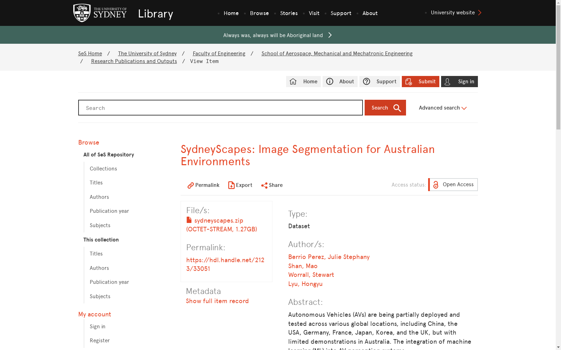Image resolution: width=561 pixels, height=350 pixels.
Task: Click the Export download icon
Action: pyautogui.click(x=231, y=185)
